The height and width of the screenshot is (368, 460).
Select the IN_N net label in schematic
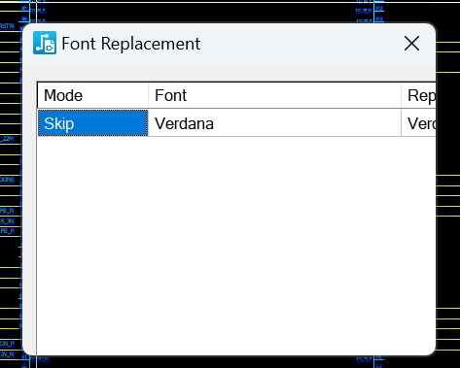[x=7, y=354]
